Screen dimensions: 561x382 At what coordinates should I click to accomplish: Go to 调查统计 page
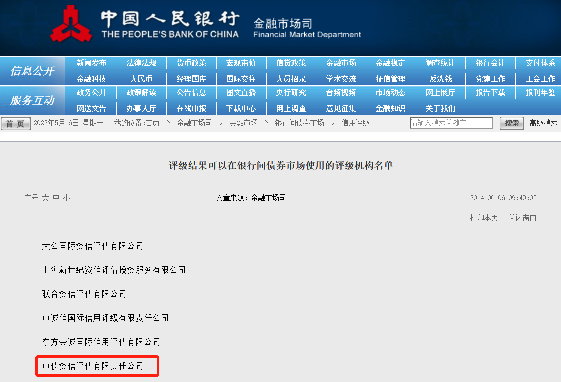click(x=441, y=63)
